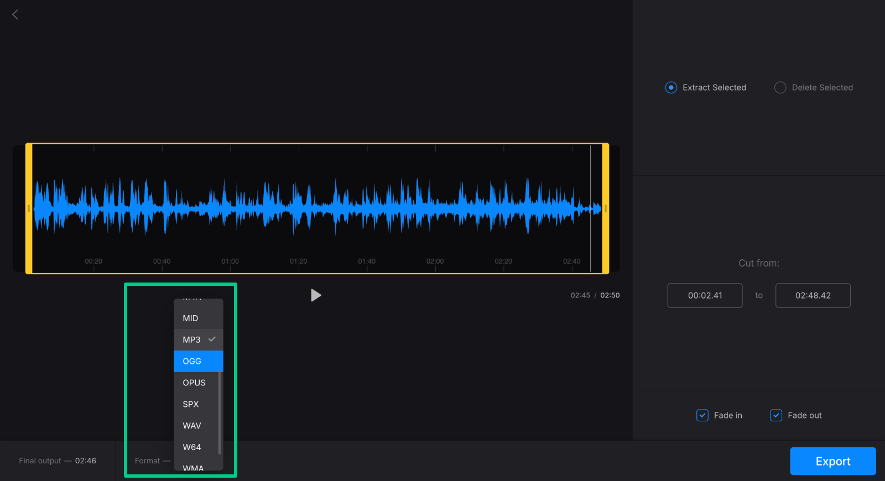Image resolution: width=885 pixels, height=481 pixels.
Task: Click the Final output duration 02:46
Action: 86,461
